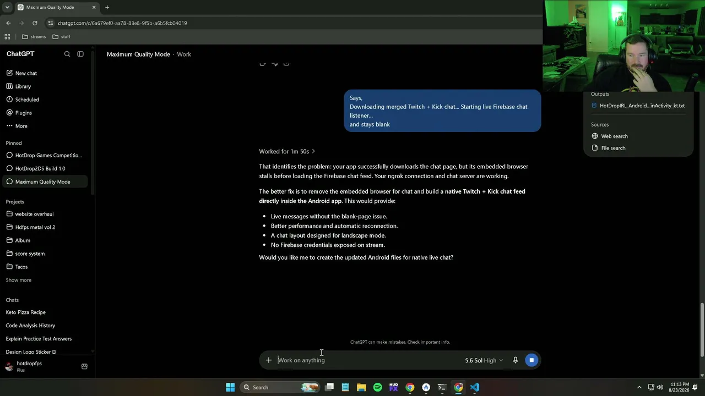Expand the More menu in sidebar

(x=46, y=126)
